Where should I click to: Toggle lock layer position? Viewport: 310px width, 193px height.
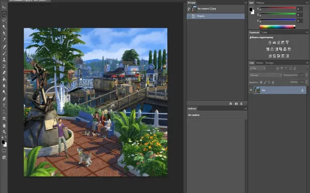point(269,82)
